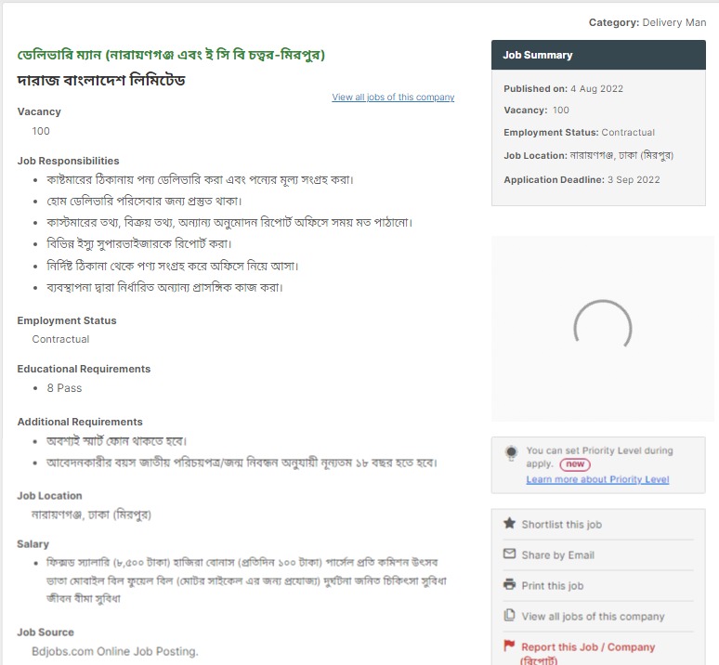
Task: Open sidebar View all jobs of this company
Action: point(593,617)
